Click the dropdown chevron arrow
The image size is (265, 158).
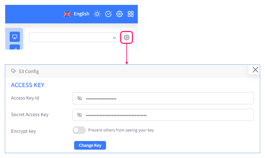pyautogui.click(x=114, y=38)
